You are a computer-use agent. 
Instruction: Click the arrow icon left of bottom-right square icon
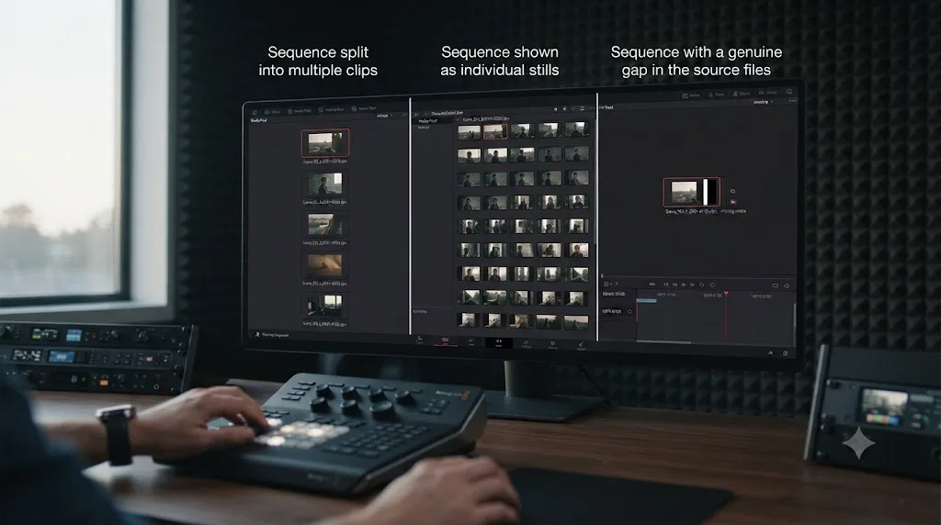click(770, 353)
